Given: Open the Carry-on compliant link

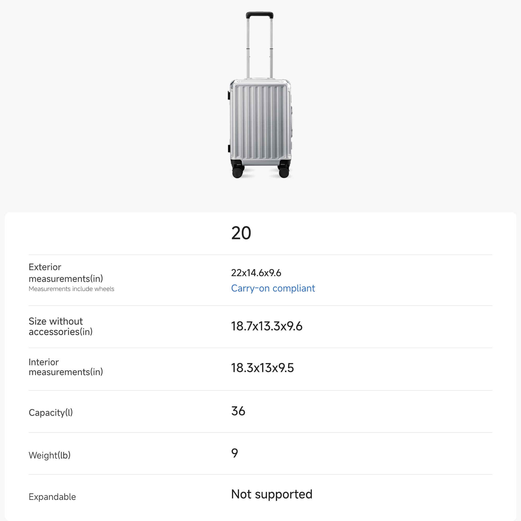Looking at the screenshot, I should [273, 288].
